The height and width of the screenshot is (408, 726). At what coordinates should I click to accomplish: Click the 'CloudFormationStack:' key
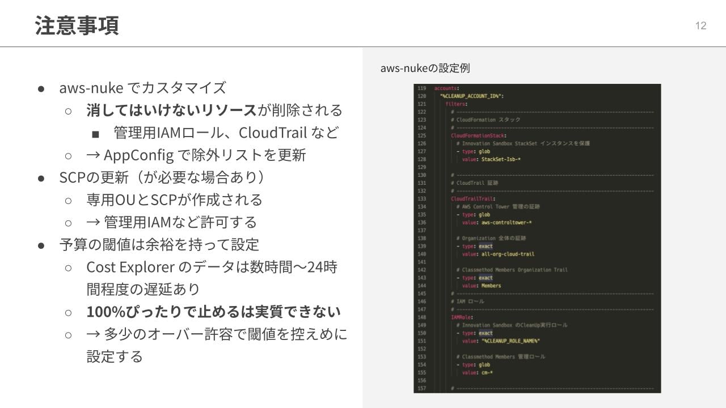coord(479,136)
